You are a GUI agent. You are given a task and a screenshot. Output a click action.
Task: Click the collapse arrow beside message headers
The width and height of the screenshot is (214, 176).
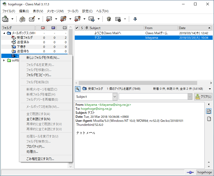click(x=209, y=104)
